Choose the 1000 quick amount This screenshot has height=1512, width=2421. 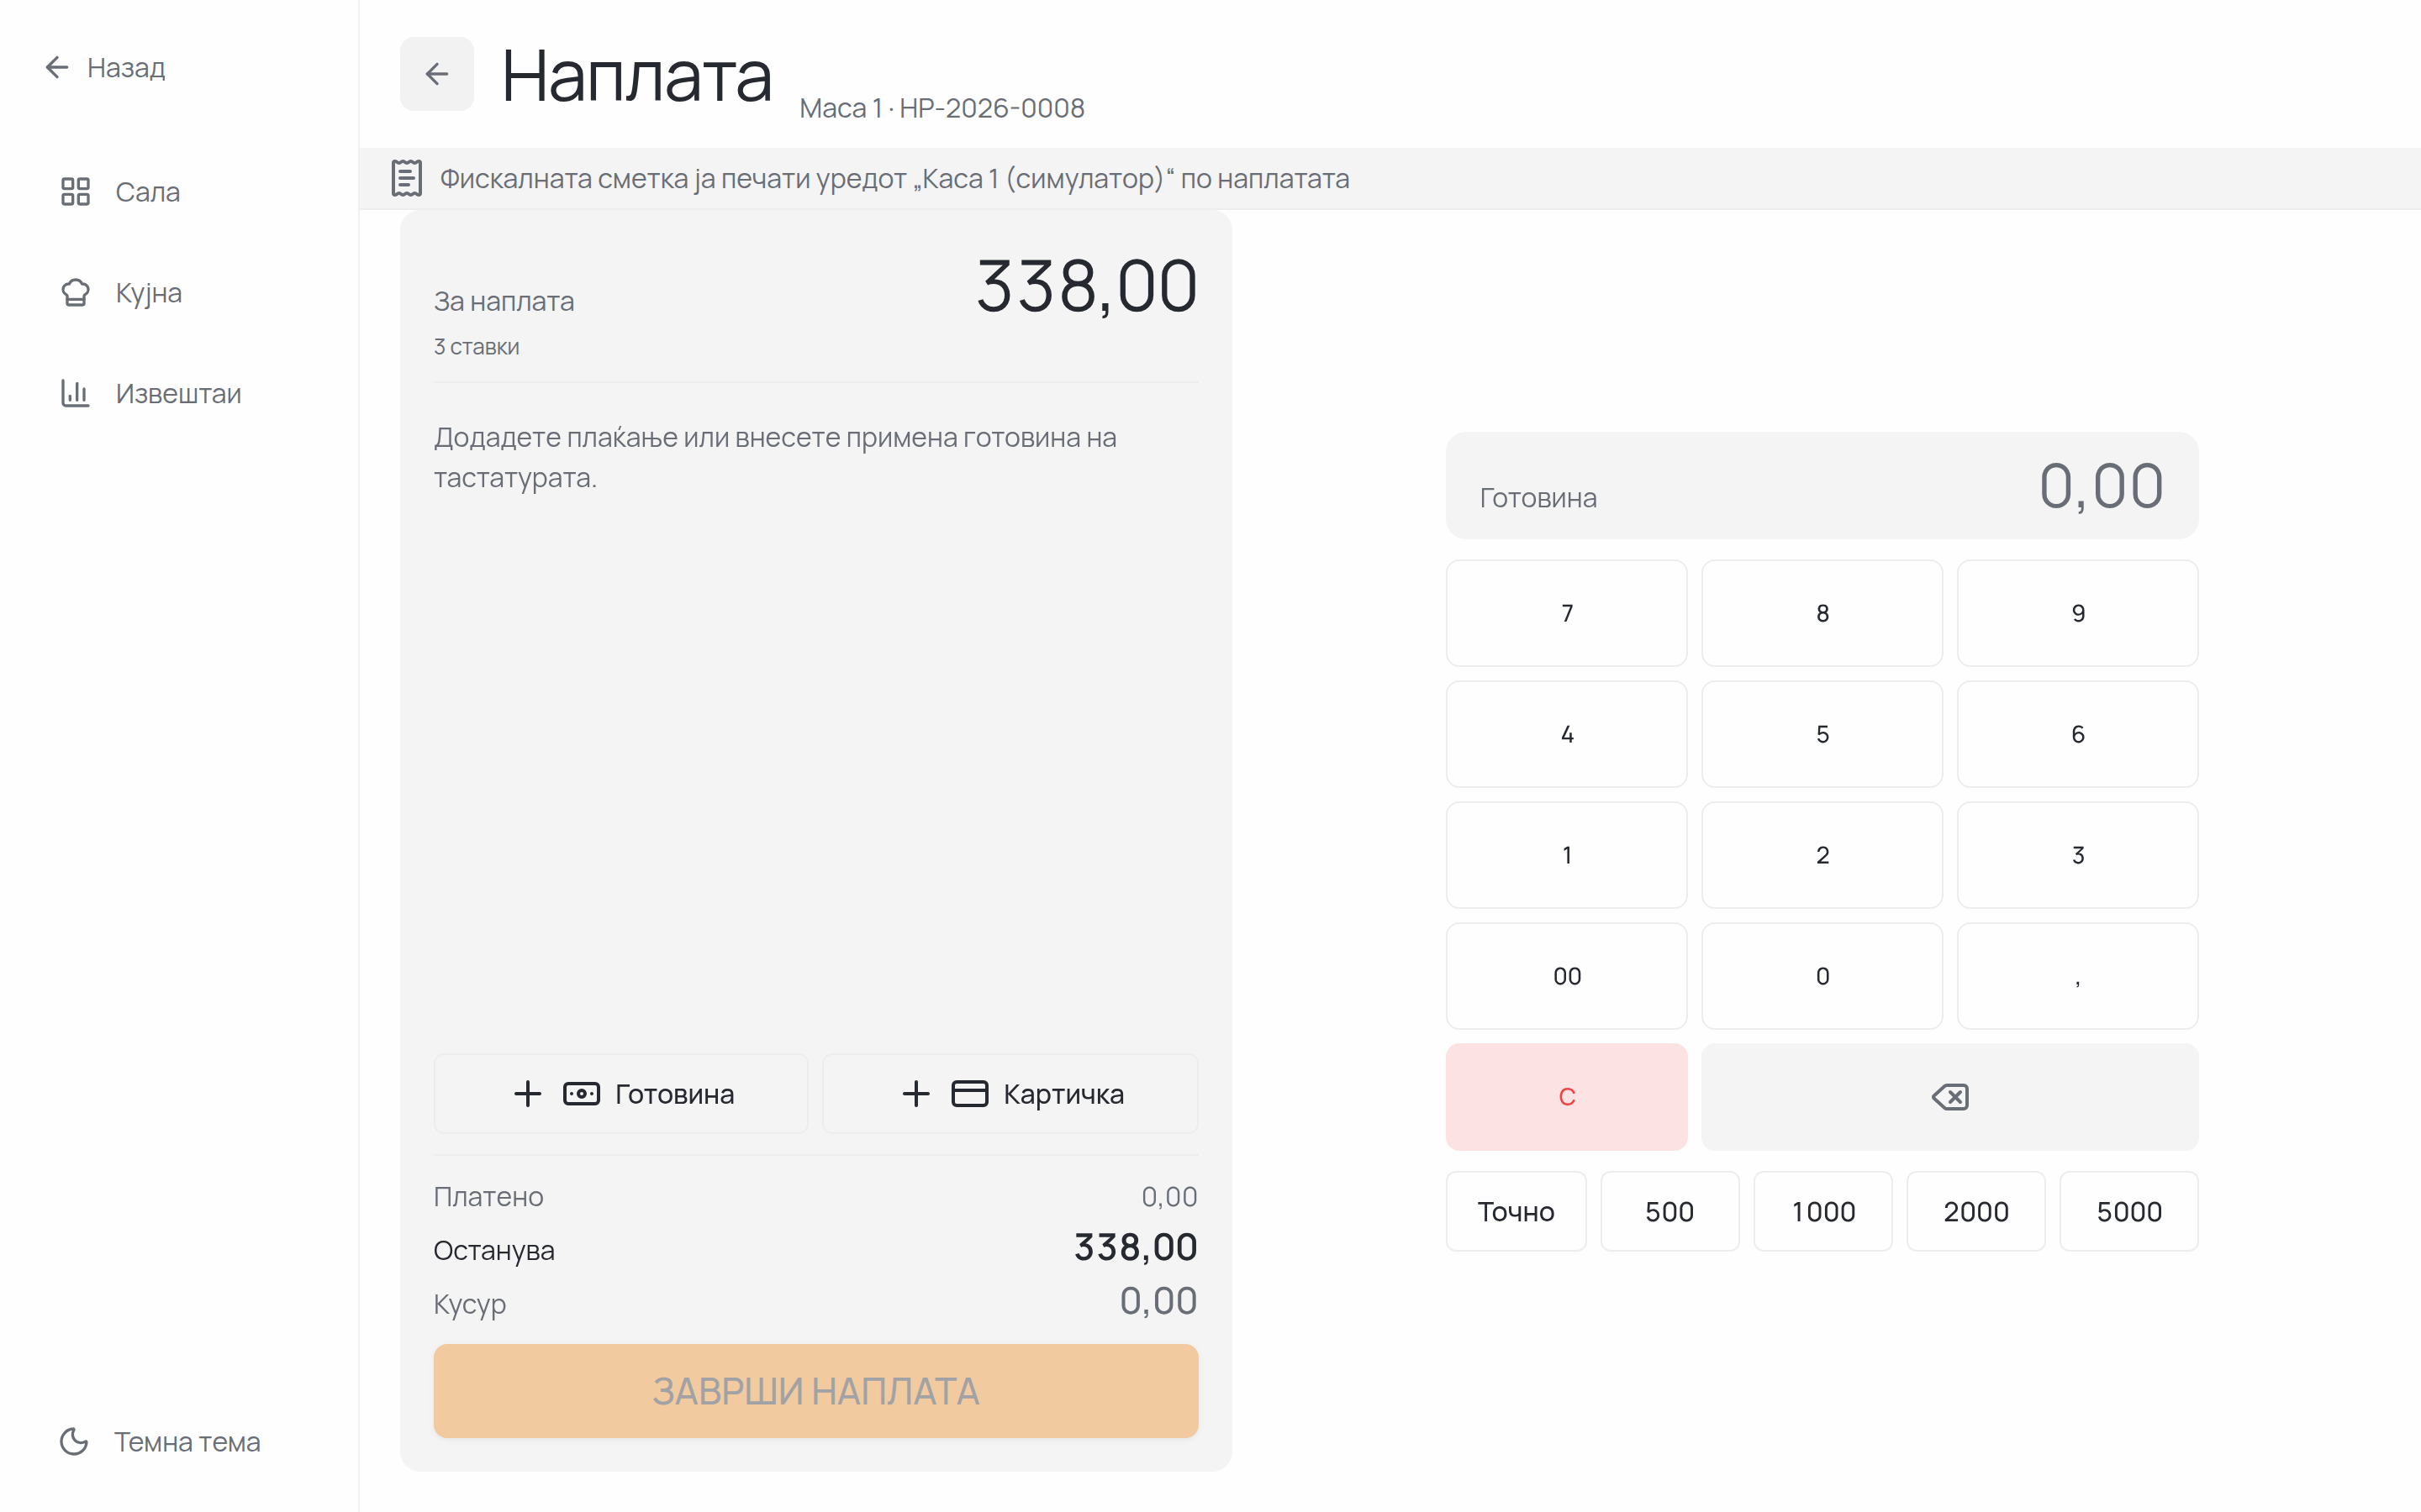click(1822, 1212)
